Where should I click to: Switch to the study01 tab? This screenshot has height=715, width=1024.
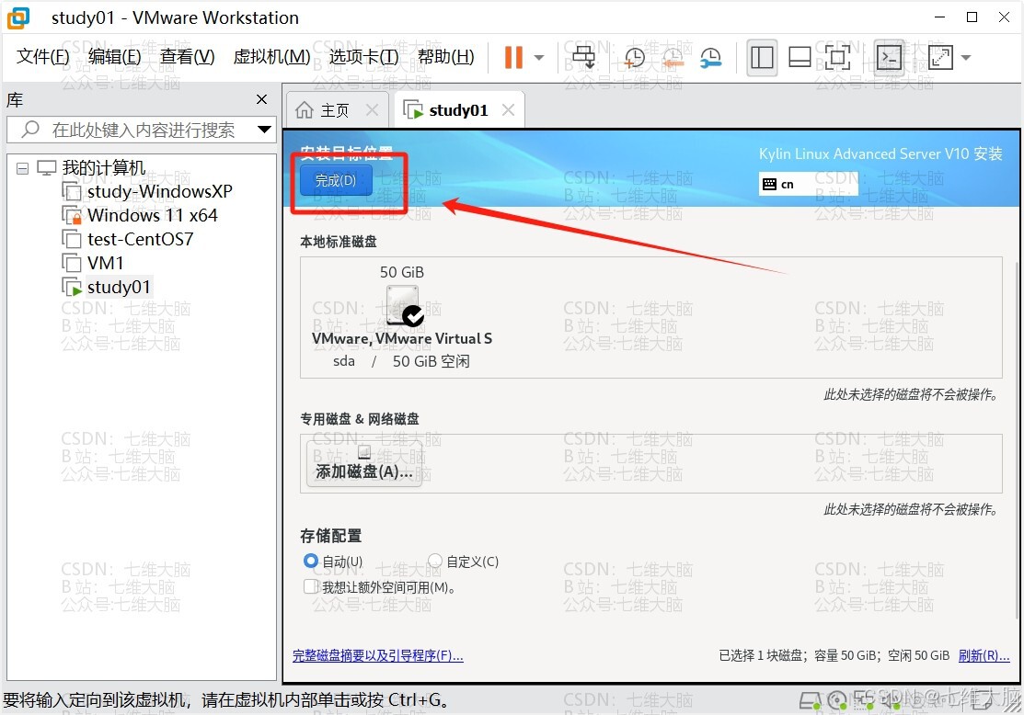click(x=458, y=110)
